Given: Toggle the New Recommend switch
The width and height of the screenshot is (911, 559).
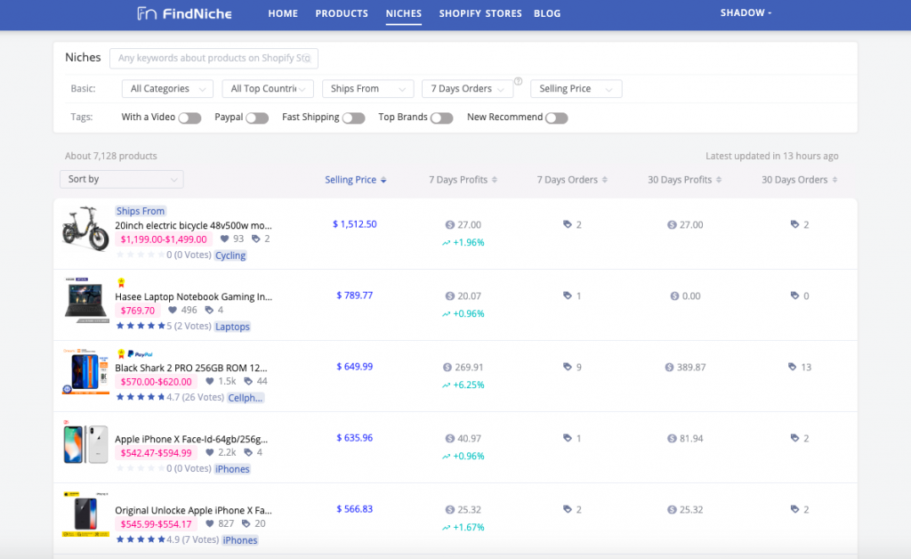Looking at the screenshot, I should point(557,118).
